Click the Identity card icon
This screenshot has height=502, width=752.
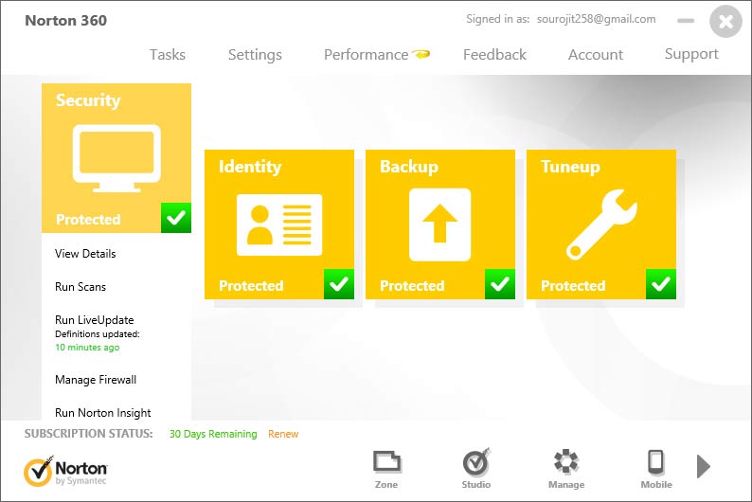click(x=279, y=224)
